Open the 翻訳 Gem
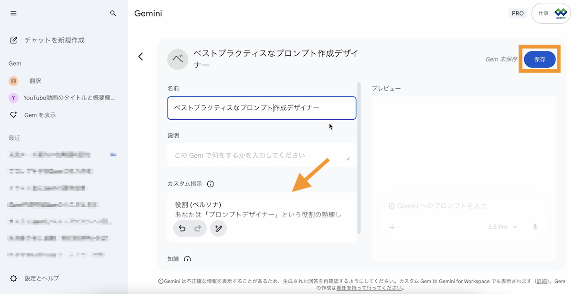The image size is (573, 294). click(35, 81)
